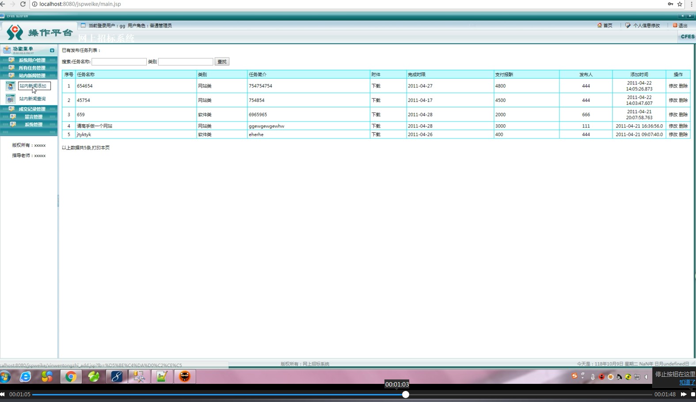The image size is (696, 402).
Task: Expand 成交记录管理 menu section
Action: coord(29,109)
